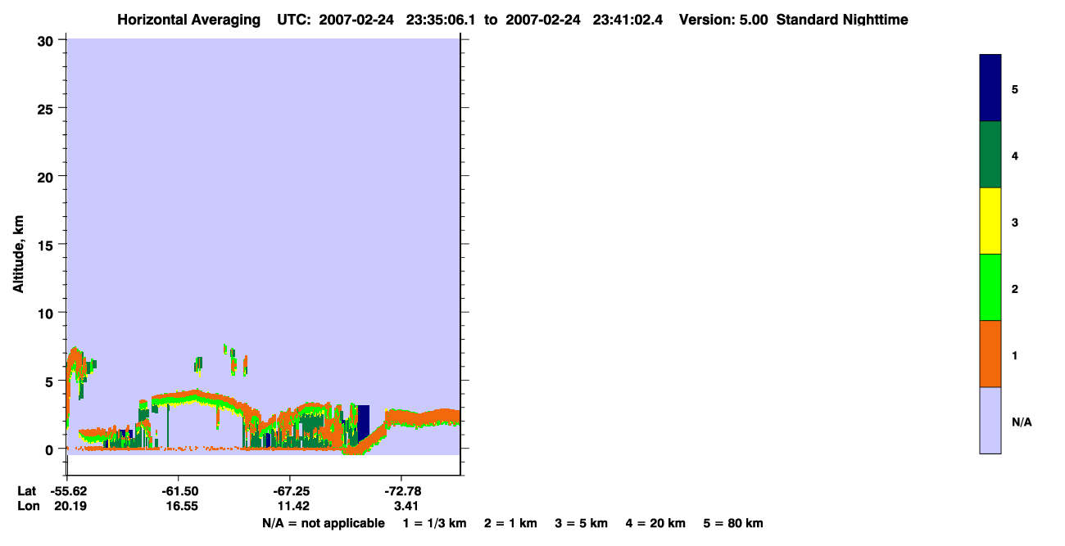This screenshot has width=1065, height=546.
Task: Click the latitude value -61.50
Action: [179, 490]
